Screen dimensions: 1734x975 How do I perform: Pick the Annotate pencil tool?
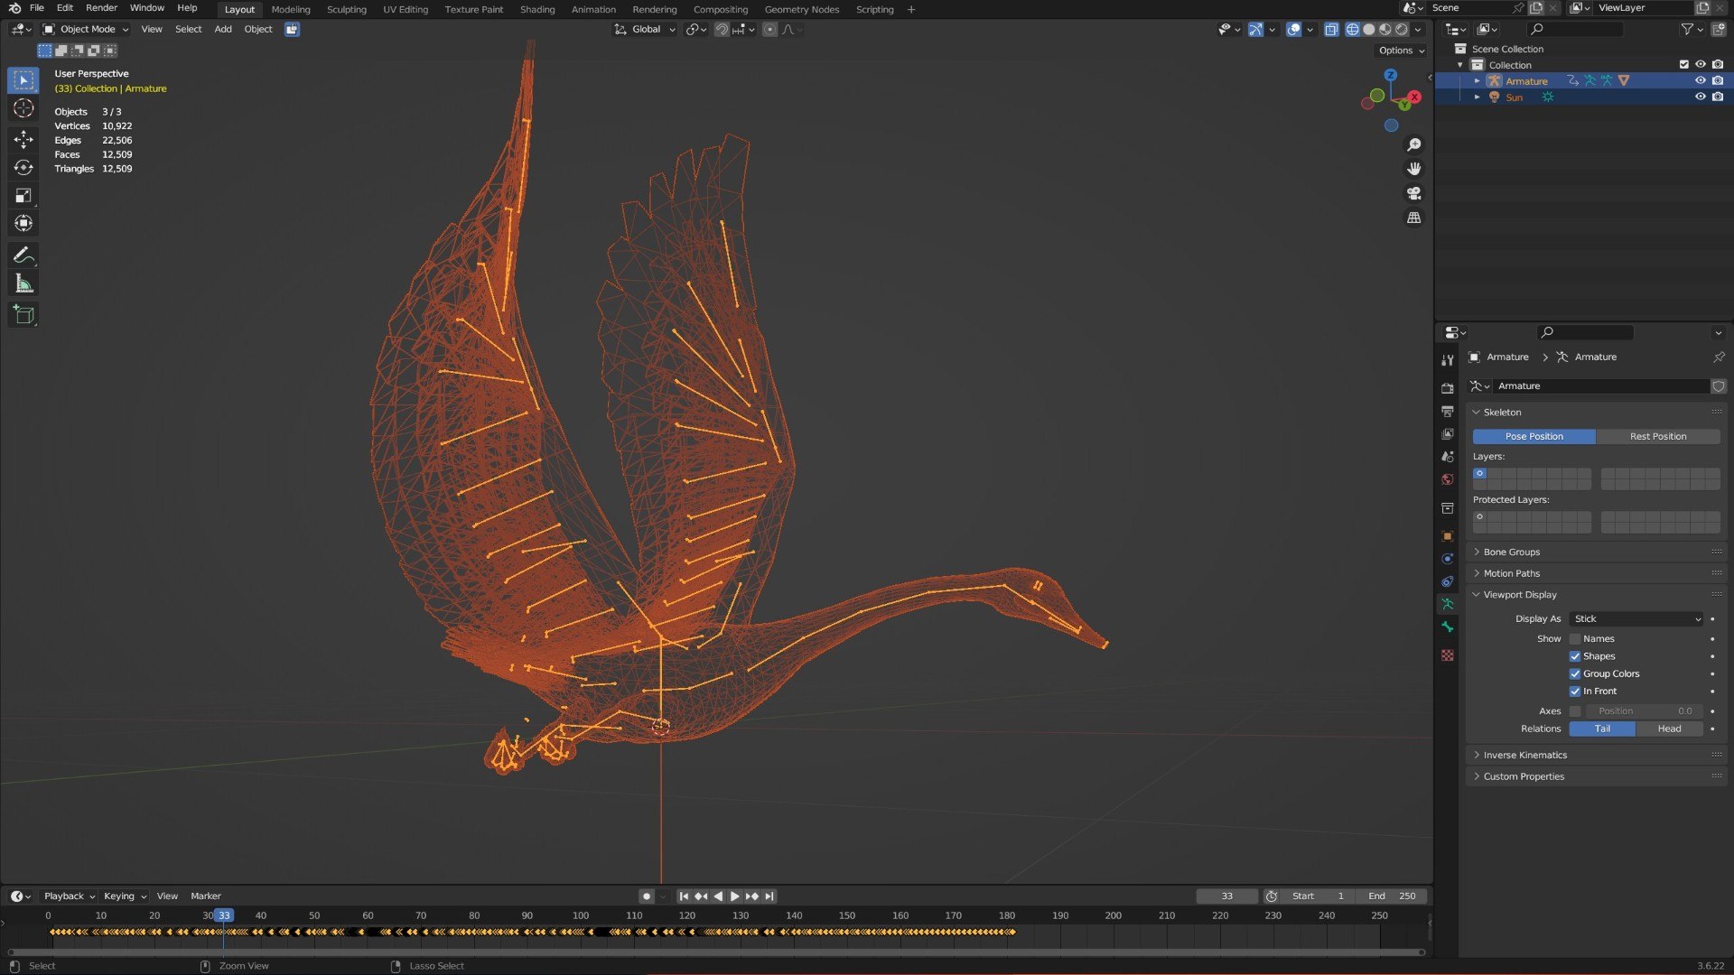pos(23,255)
